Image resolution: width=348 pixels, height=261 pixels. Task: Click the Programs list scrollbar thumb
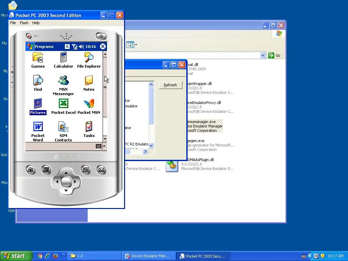click(105, 87)
